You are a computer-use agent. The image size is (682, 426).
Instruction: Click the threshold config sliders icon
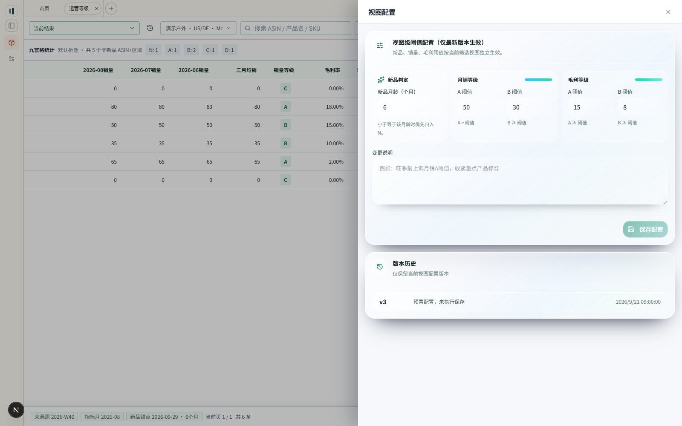coord(380,46)
